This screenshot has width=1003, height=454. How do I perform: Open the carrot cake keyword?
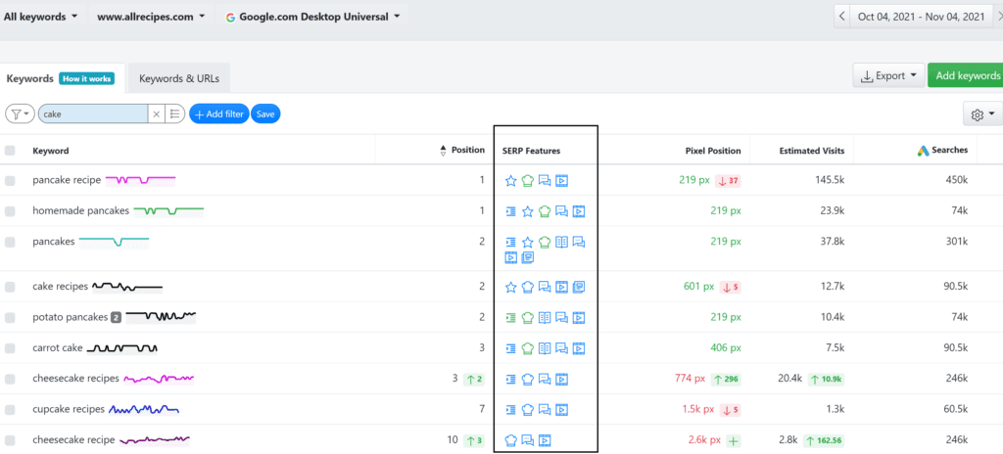click(x=58, y=348)
